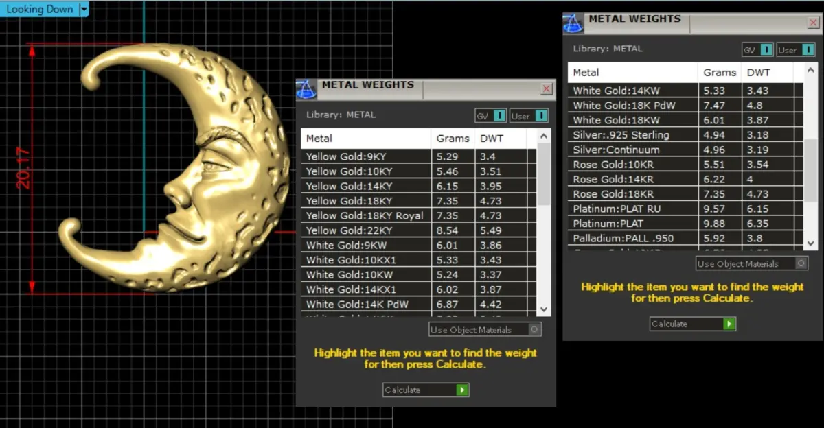Click the 8.54 grams value for 22KY
The image size is (824, 428).
pos(447,230)
